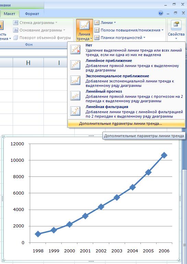Click the 2000 year axis label
Screen dimensions: 187x264
70,251
